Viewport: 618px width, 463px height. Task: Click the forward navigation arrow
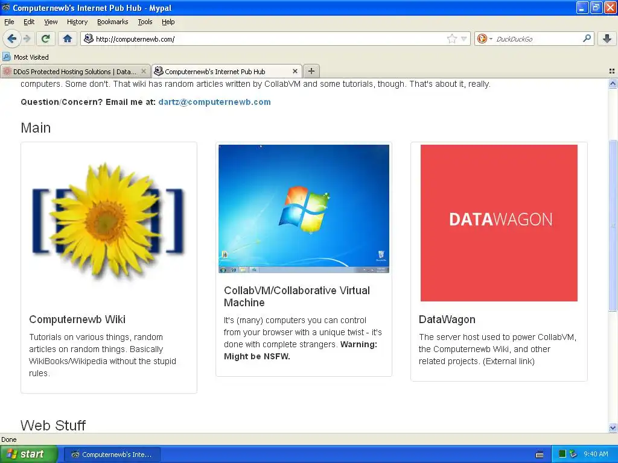pyautogui.click(x=27, y=39)
